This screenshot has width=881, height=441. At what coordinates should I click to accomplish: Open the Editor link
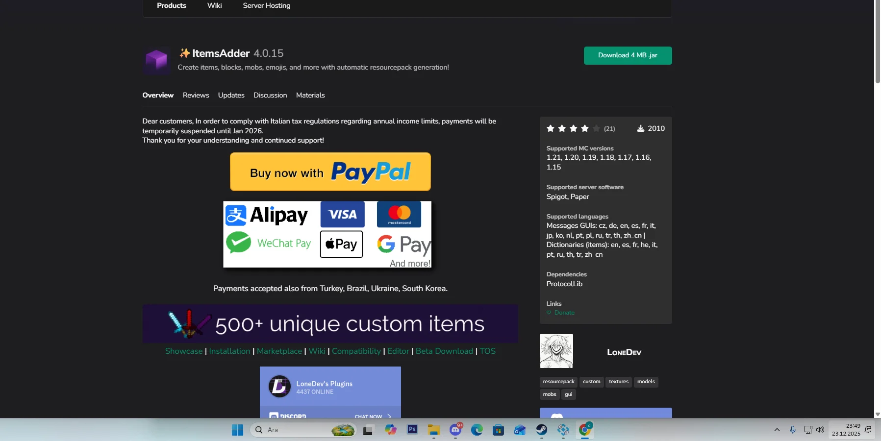pyautogui.click(x=398, y=351)
